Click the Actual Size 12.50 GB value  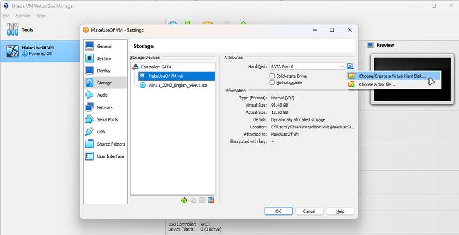(279, 112)
